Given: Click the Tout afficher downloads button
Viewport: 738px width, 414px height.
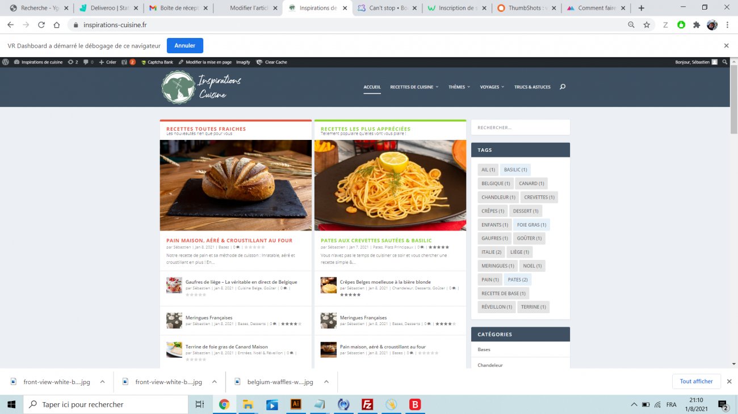Looking at the screenshot, I should click(697, 382).
